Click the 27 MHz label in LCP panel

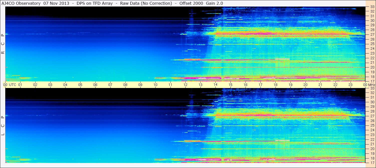372,116
